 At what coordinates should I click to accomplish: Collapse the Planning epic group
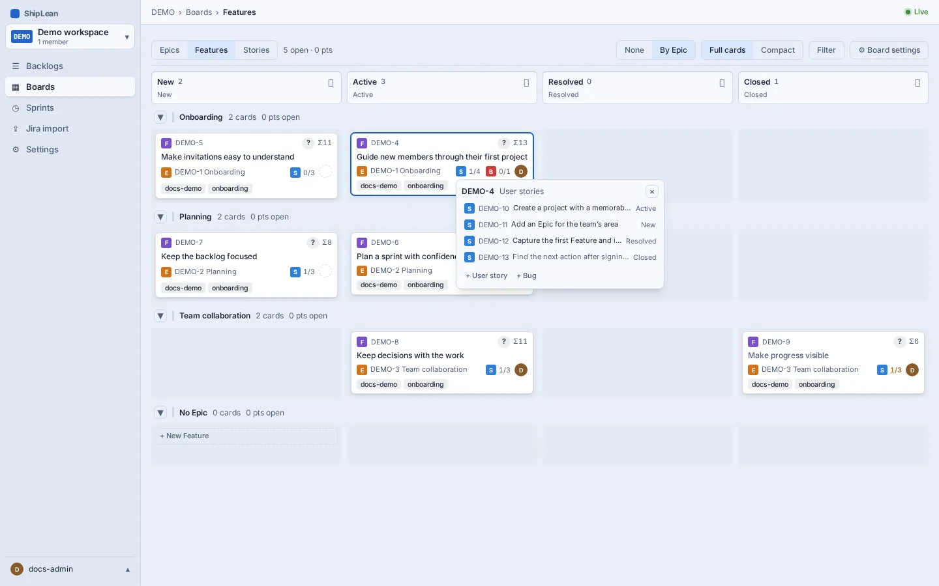tap(160, 217)
